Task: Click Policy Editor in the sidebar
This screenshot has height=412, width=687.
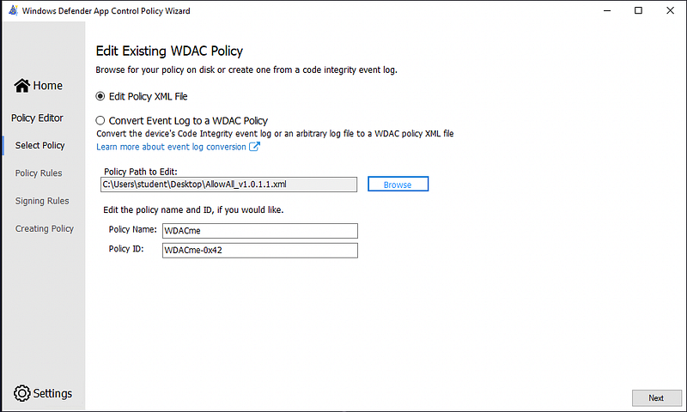Action: 37,118
